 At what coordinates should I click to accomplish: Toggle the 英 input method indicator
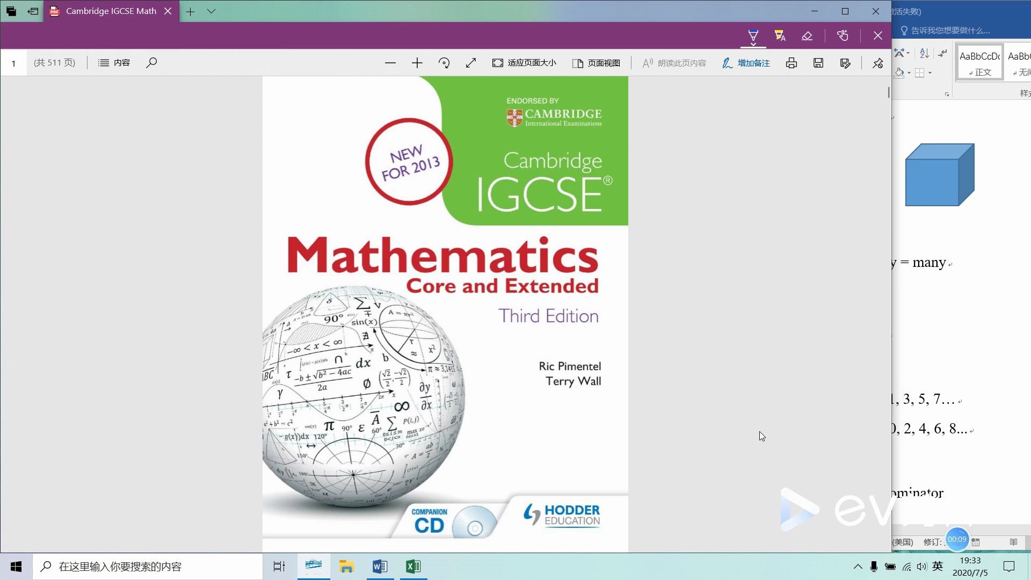point(938,566)
